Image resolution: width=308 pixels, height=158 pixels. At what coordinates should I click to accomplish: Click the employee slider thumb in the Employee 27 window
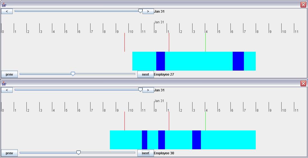tap(73, 74)
